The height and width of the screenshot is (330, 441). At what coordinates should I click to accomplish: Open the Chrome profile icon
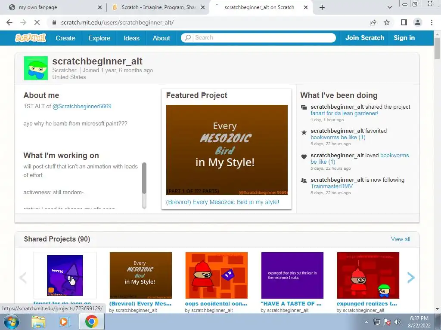[418, 22]
